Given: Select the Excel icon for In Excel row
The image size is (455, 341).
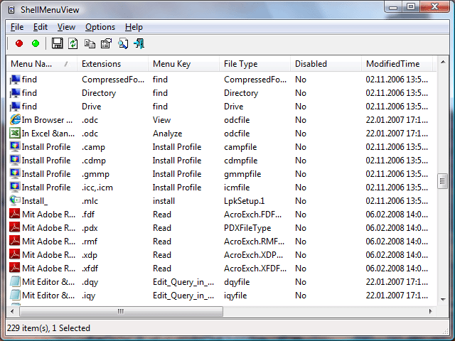Looking at the screenshot, I should point(15,134).
